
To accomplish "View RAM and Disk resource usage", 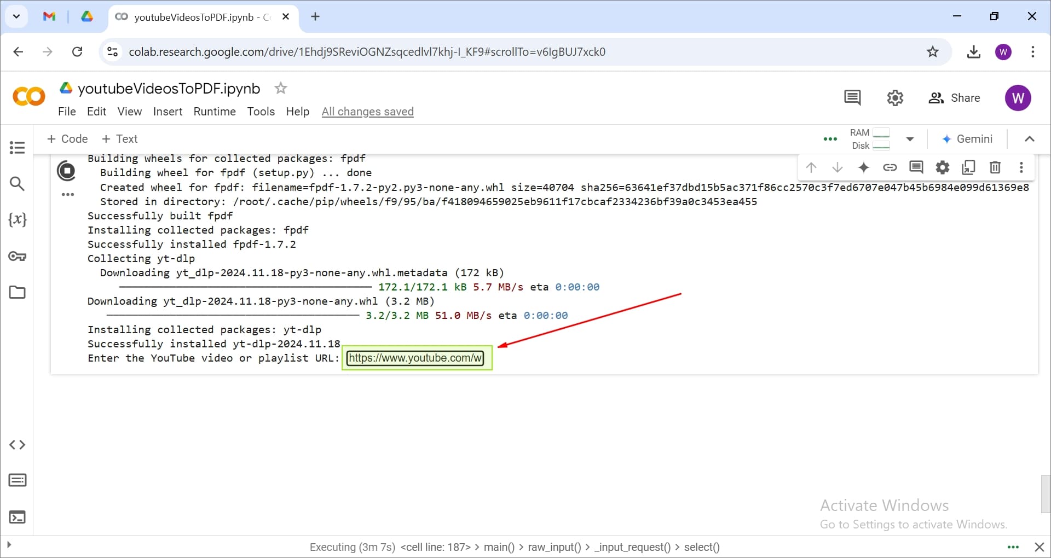I will coord(869,139).
